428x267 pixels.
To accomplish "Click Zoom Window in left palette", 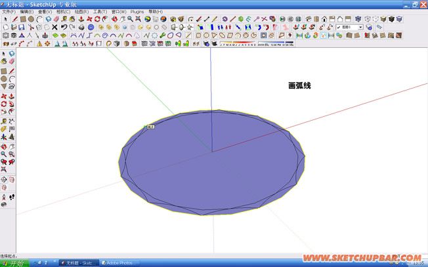I will 11,154.
